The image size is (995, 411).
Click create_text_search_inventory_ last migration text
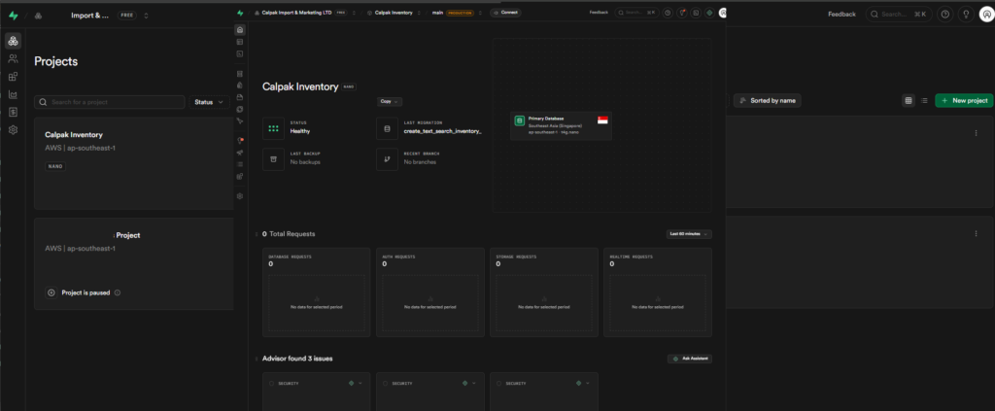point(443,131)
